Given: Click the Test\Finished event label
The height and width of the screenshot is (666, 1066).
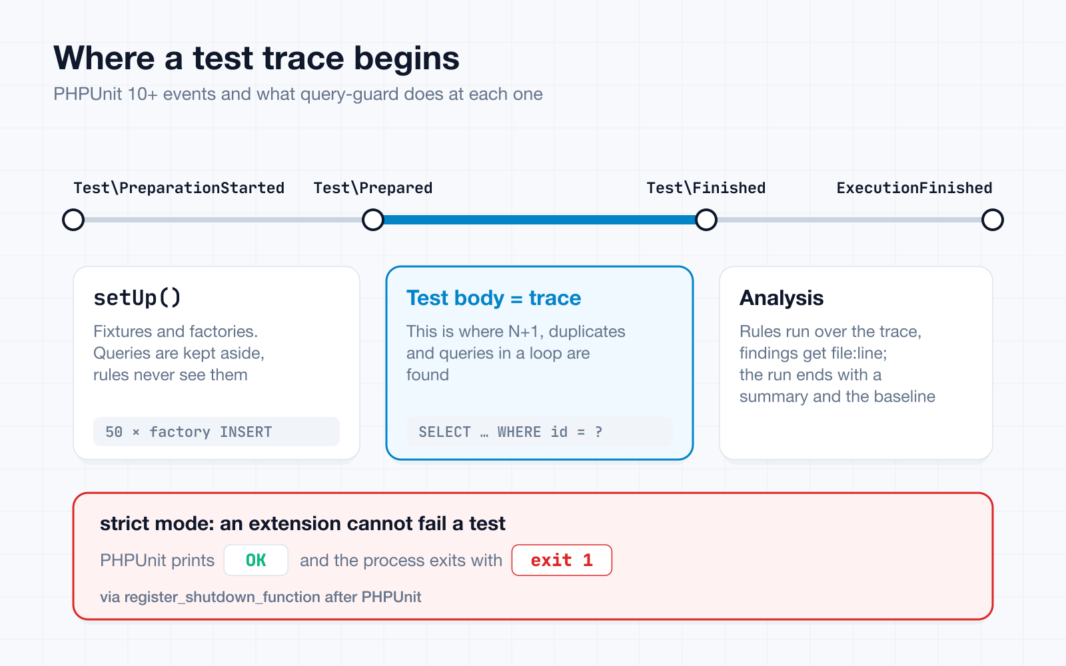Looking at the screenshot, I should (x=706, y=188).
